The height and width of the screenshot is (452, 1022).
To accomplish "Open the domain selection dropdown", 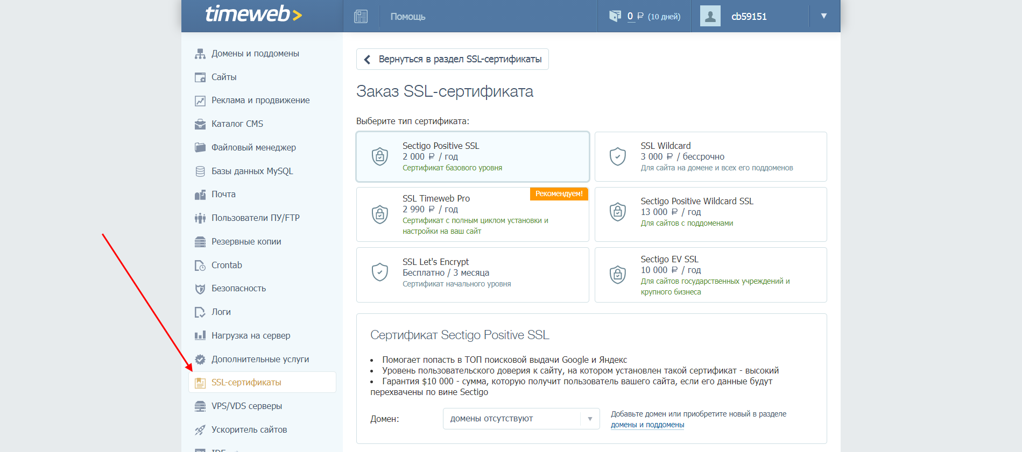I will (x=521, y=419).
